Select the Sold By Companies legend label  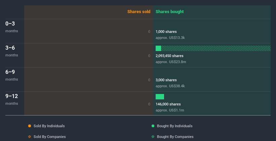(50, 137)
